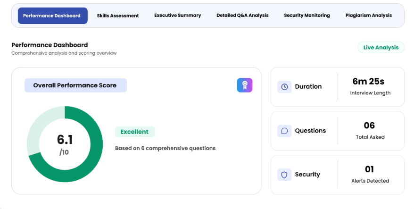The image size is (414, 209).
Task: Go to Detailed Q&A Analysis tab
Action: tap(242, 16)
